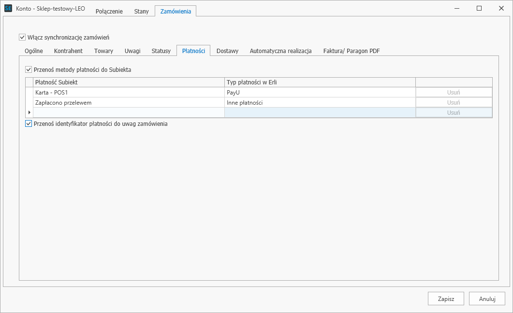Viewport: 513px width, 313px height.
Task: Select the Karta - POS1 cell
Action: click(129, 93)
